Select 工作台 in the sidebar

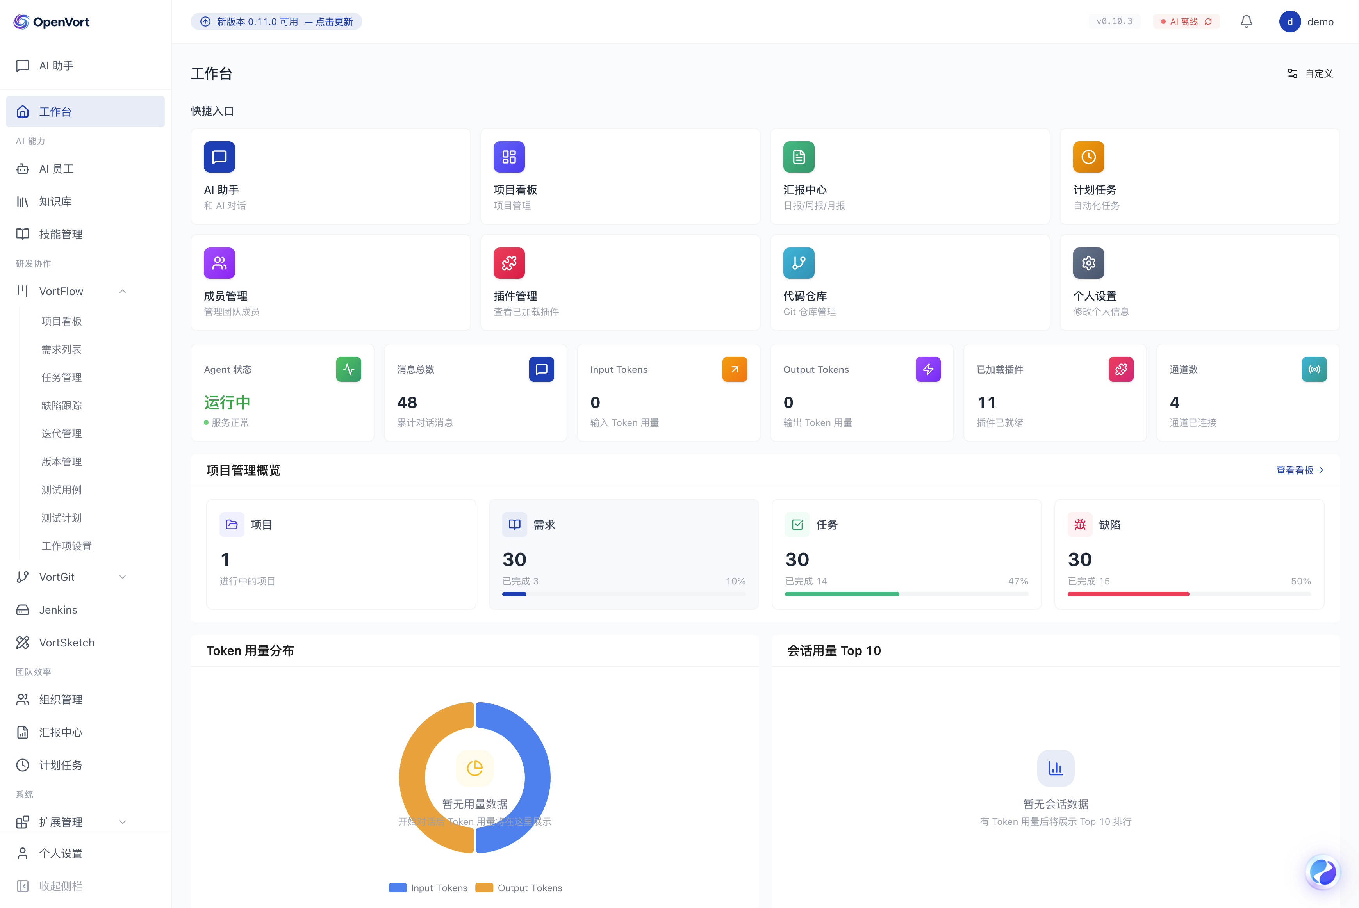point(85,111)
